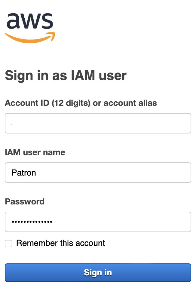Image resolution: width=196 pixels, height=285 pixels.
Task: Click the "Sign in as IAM user" heading
Action: 66,75
